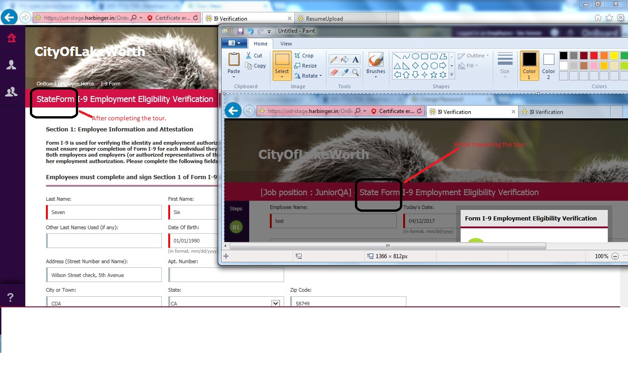
Task: Open the home icon in the purple sidebar
Action: [11, 38]
